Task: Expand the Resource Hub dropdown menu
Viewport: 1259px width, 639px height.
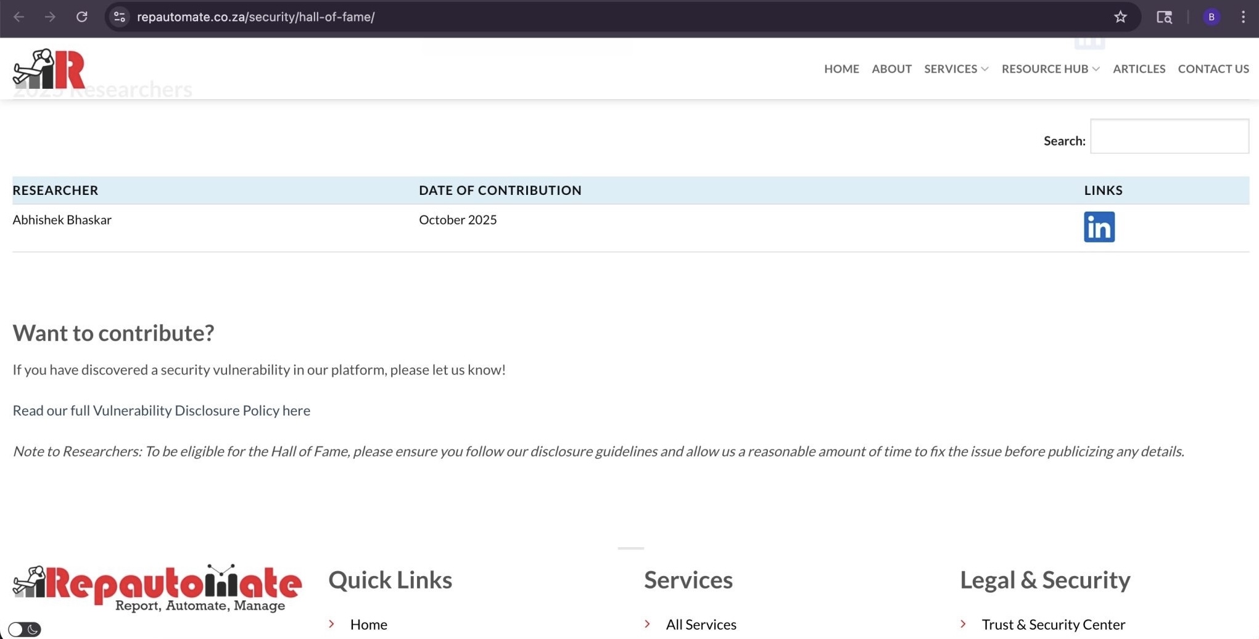Action: [x=1051, y=68]
